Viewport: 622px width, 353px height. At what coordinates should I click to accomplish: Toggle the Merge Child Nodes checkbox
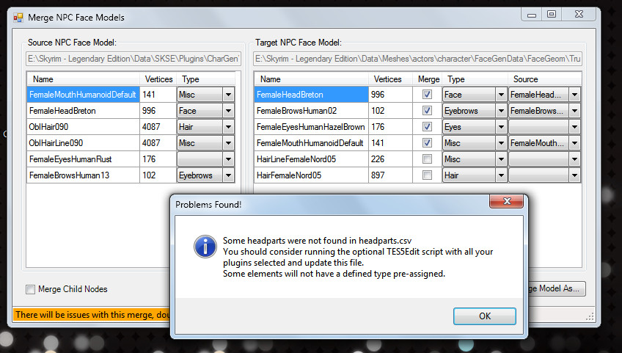click(x=30, y=289)
